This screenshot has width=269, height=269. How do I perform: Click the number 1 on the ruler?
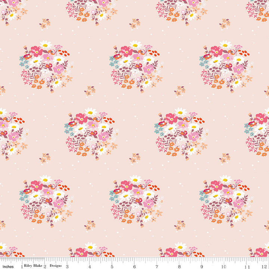point(22,266)
